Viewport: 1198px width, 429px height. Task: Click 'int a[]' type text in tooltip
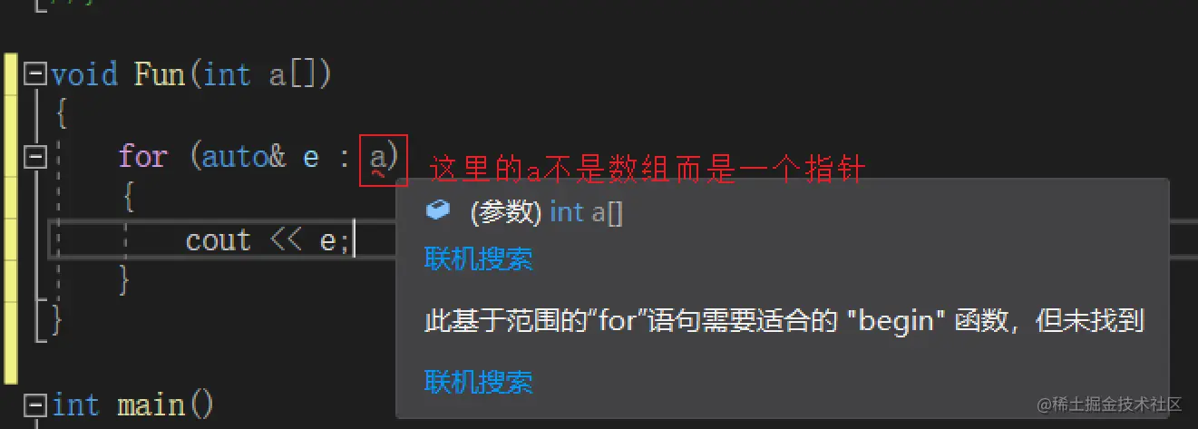pyautogui.click(x=586, y=212)
